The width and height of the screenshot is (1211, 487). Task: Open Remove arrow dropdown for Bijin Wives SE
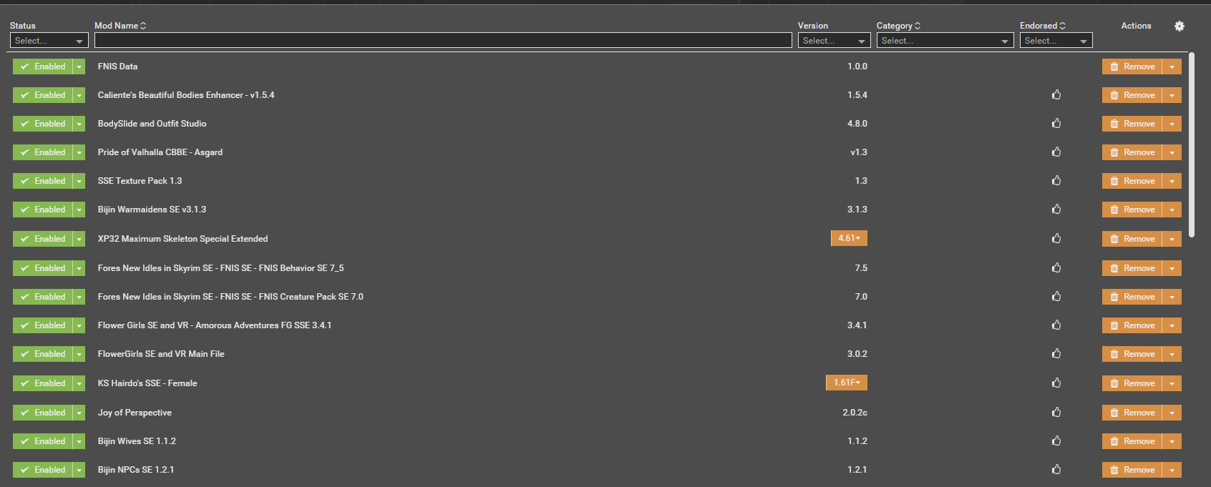click(1172, 441)
